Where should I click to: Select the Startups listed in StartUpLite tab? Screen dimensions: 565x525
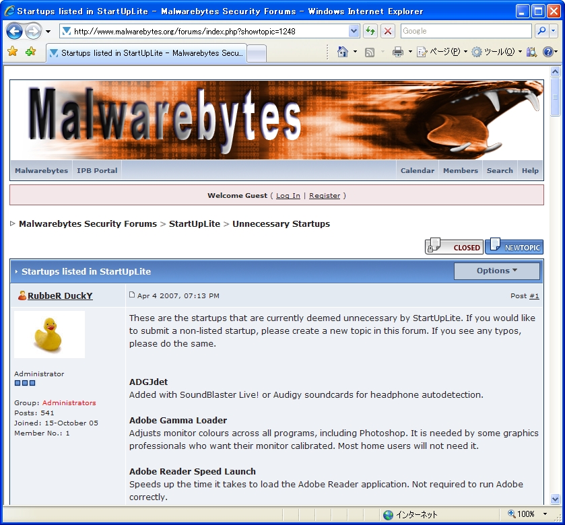tap(147, 53)
